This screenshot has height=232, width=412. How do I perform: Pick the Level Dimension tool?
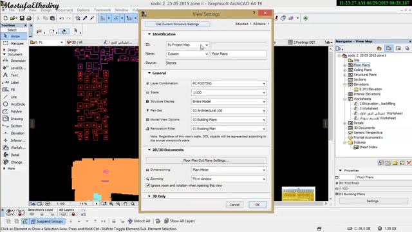tap(14, 68)
